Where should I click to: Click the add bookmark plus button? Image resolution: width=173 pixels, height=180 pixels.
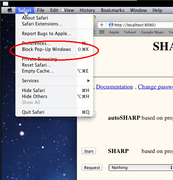coord(102,25)
